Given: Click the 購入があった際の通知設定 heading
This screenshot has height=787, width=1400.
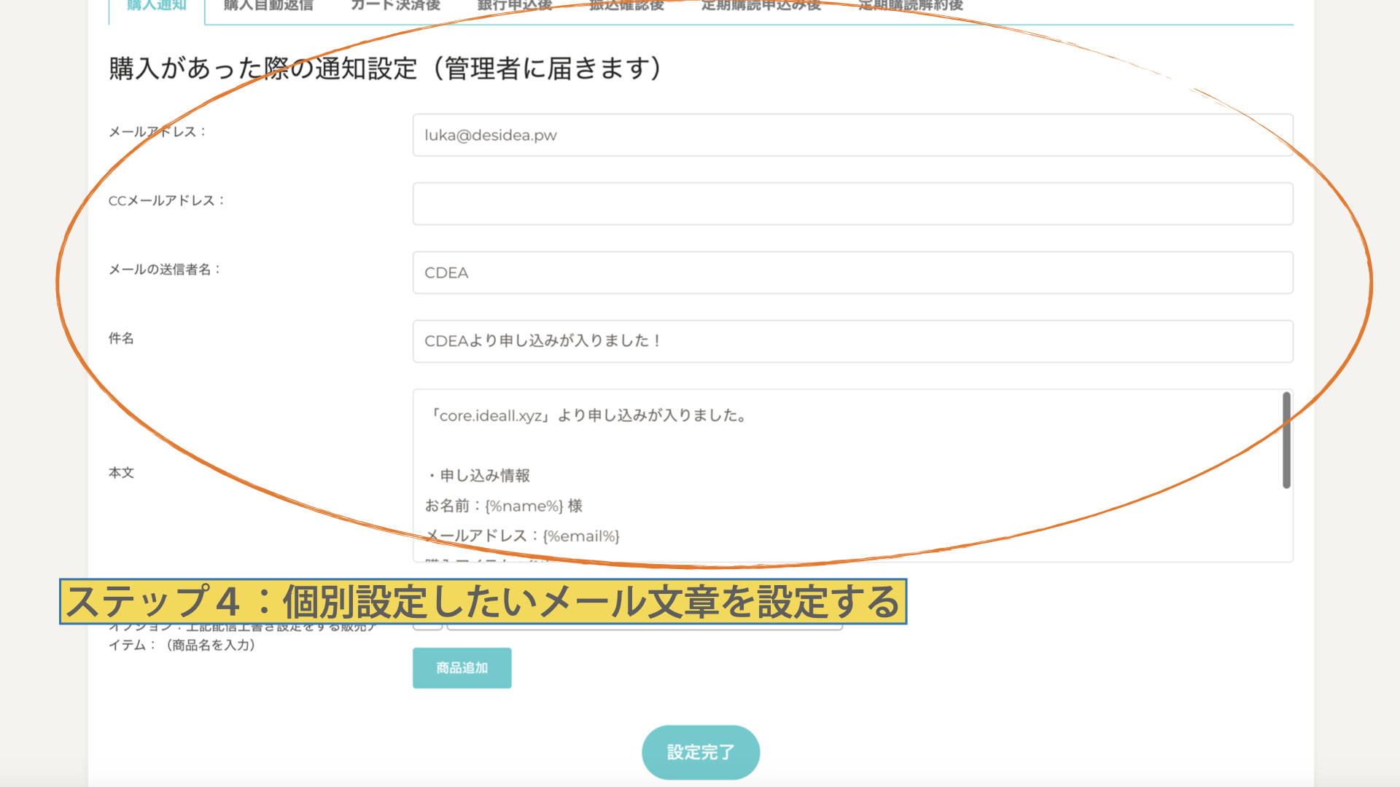Looking at the screenshot, I should click(385, 68).
